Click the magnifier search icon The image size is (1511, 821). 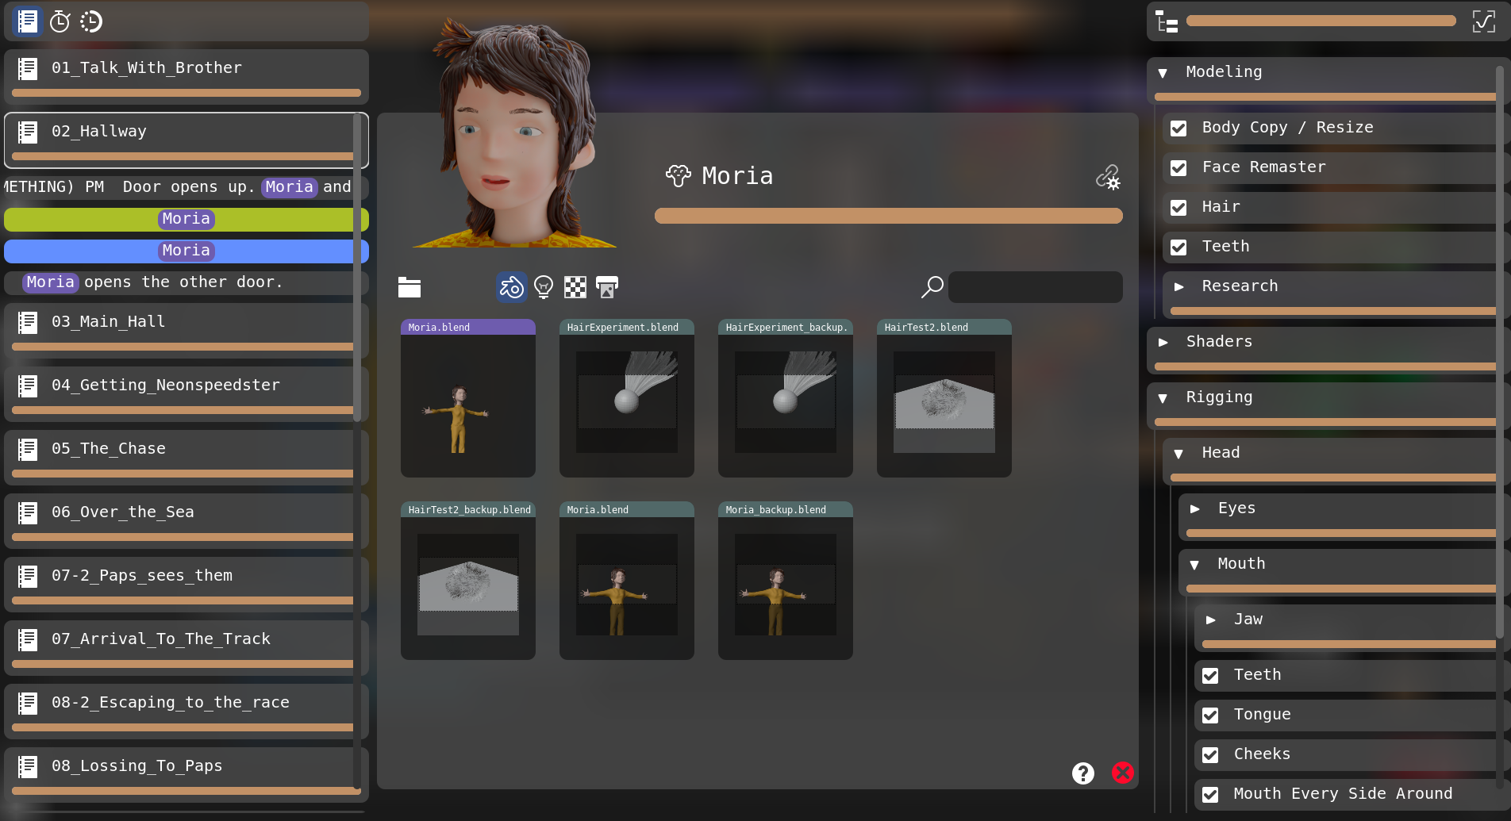(x=932, y=287)
